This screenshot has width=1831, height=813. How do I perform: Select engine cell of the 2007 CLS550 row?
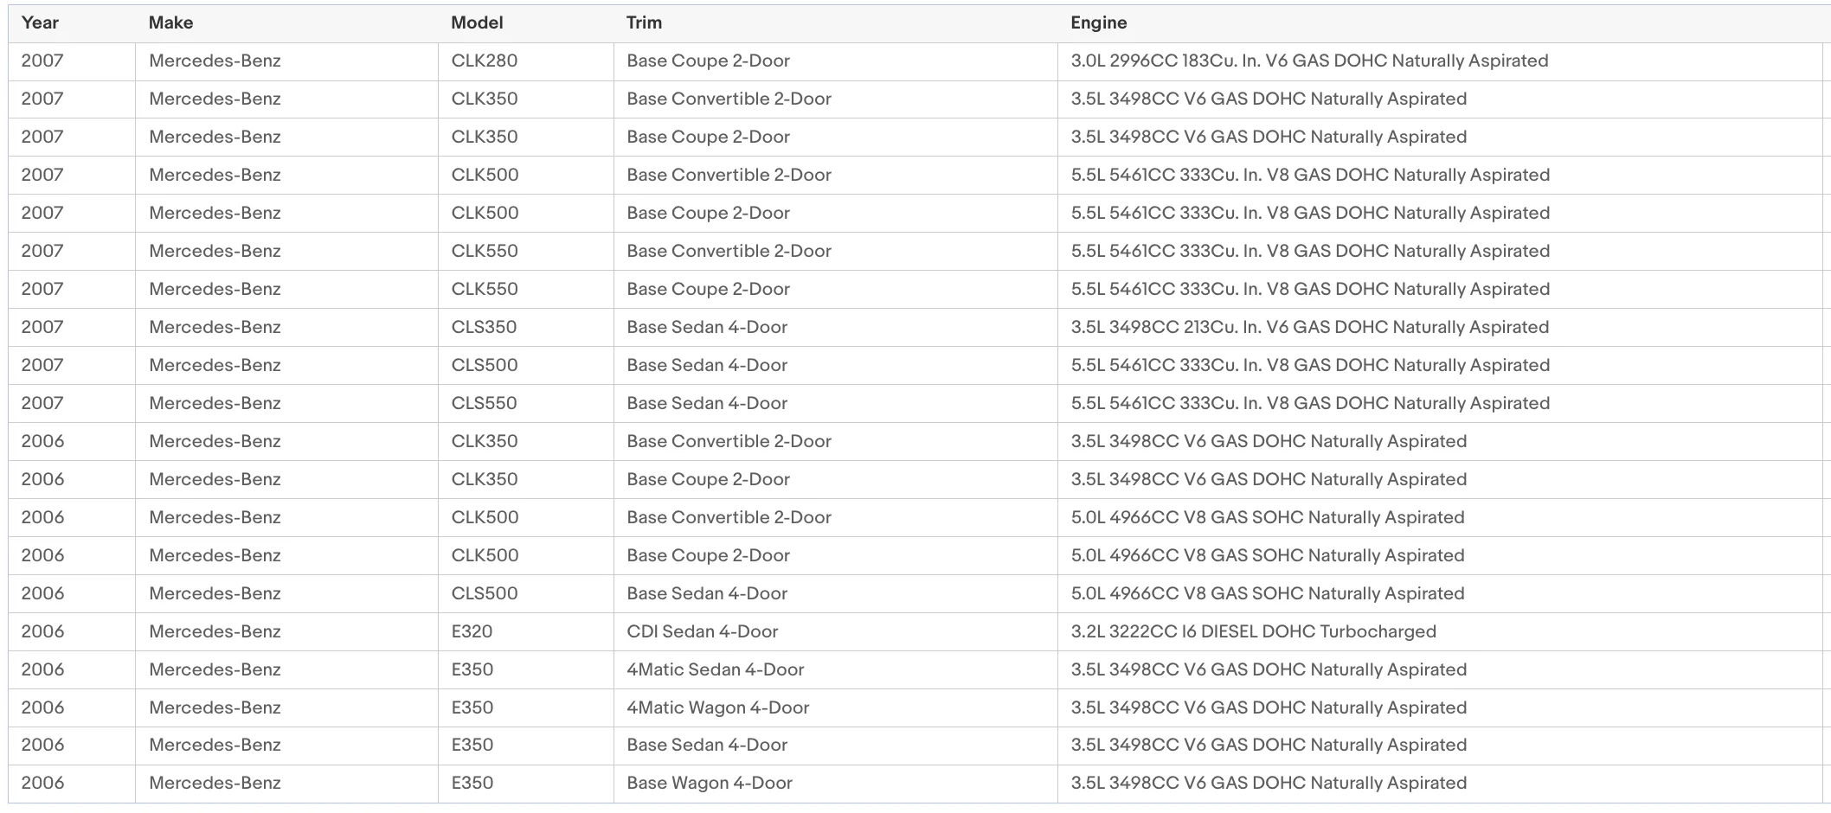1440,404
